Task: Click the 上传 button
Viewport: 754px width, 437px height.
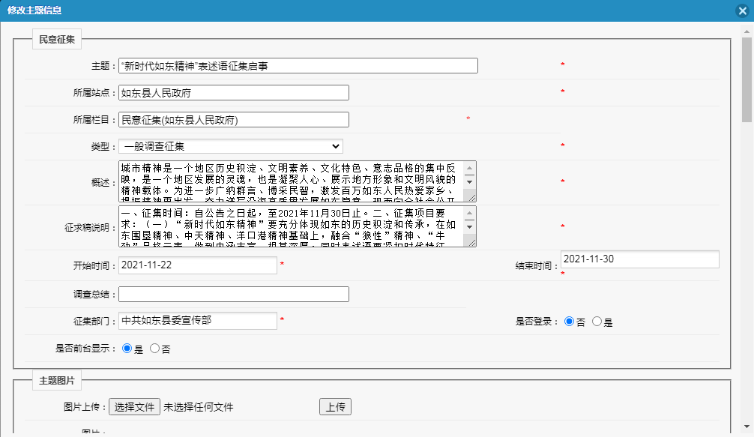Action: (335, 407)
